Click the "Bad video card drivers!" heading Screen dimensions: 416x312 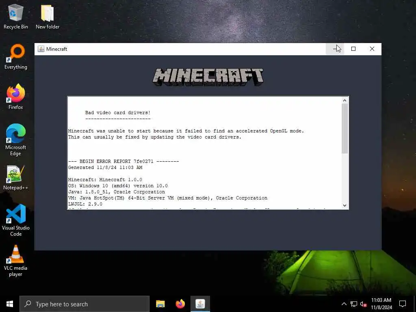click(x=118, y=113)
